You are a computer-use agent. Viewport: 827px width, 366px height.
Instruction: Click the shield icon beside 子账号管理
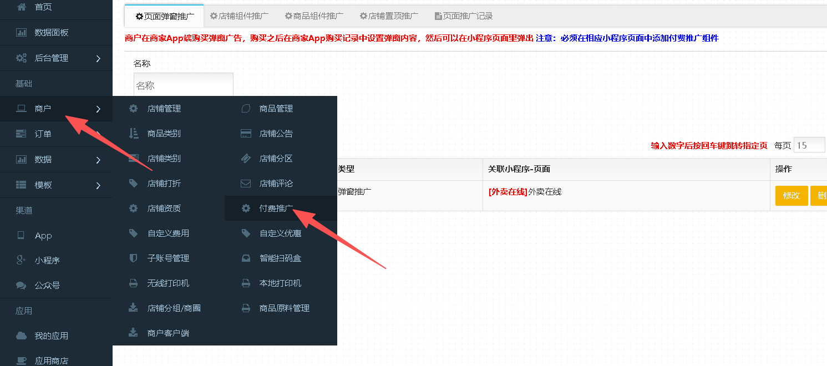pyautogui.click(x=133, y=258)
